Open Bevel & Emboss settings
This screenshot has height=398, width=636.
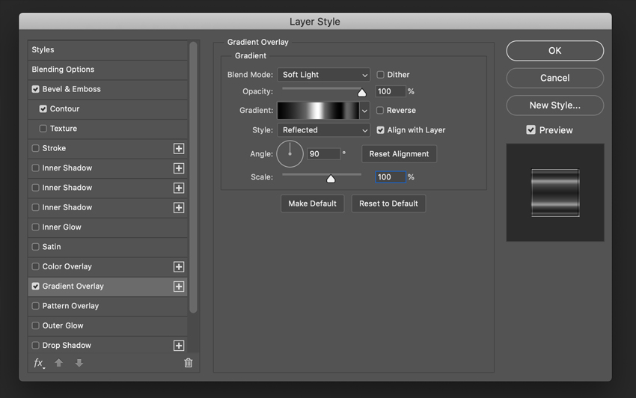pyautogui.click(x=71, y=89)
